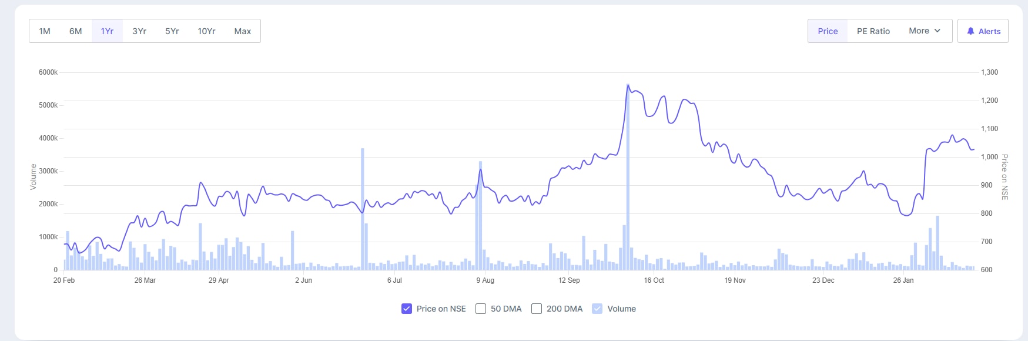The height and width of the screenshot is (341, 1028).
Task: Toggle the Volume checkbox off
Action: (x=597, y=309)
